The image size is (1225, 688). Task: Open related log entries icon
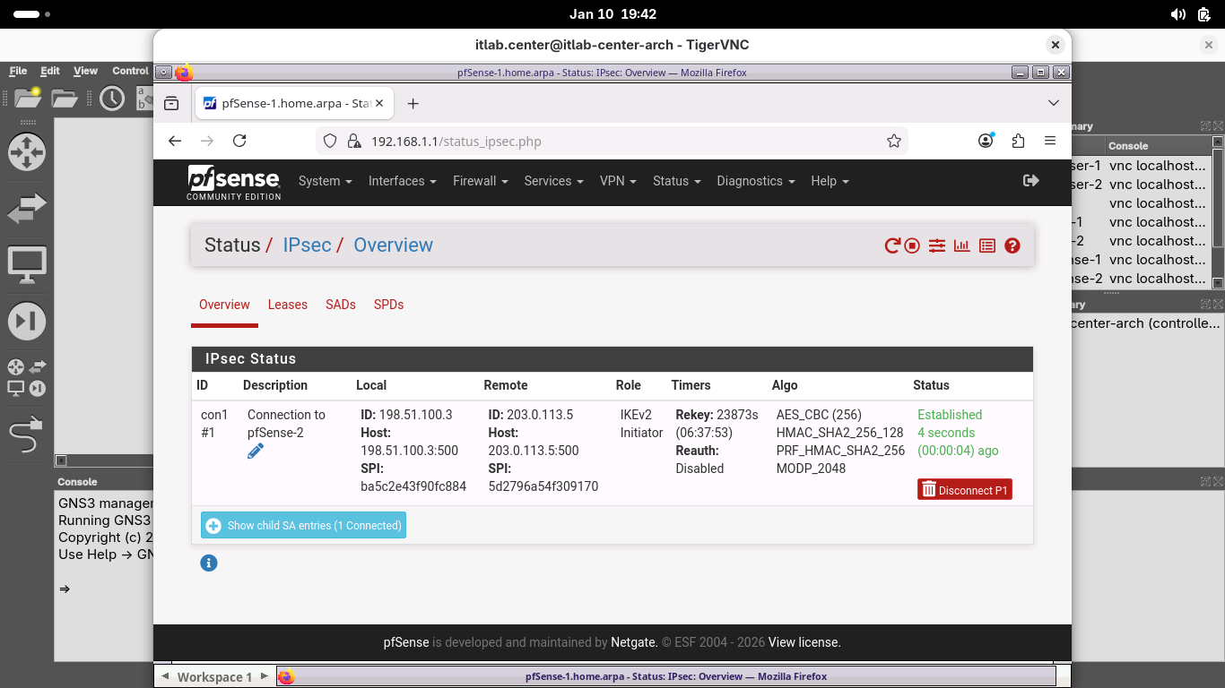(x=987, y=245)
